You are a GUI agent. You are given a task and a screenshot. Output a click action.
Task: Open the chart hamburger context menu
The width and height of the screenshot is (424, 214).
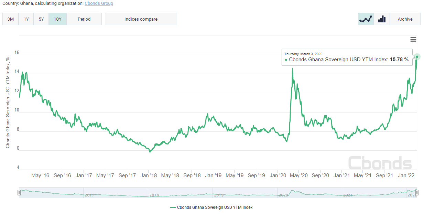(413, 40)
